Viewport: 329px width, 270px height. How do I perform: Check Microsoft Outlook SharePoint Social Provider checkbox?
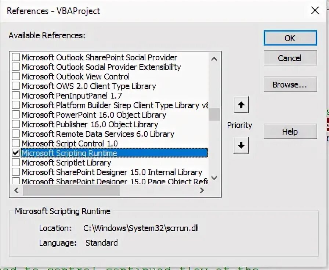click(16, 57)
